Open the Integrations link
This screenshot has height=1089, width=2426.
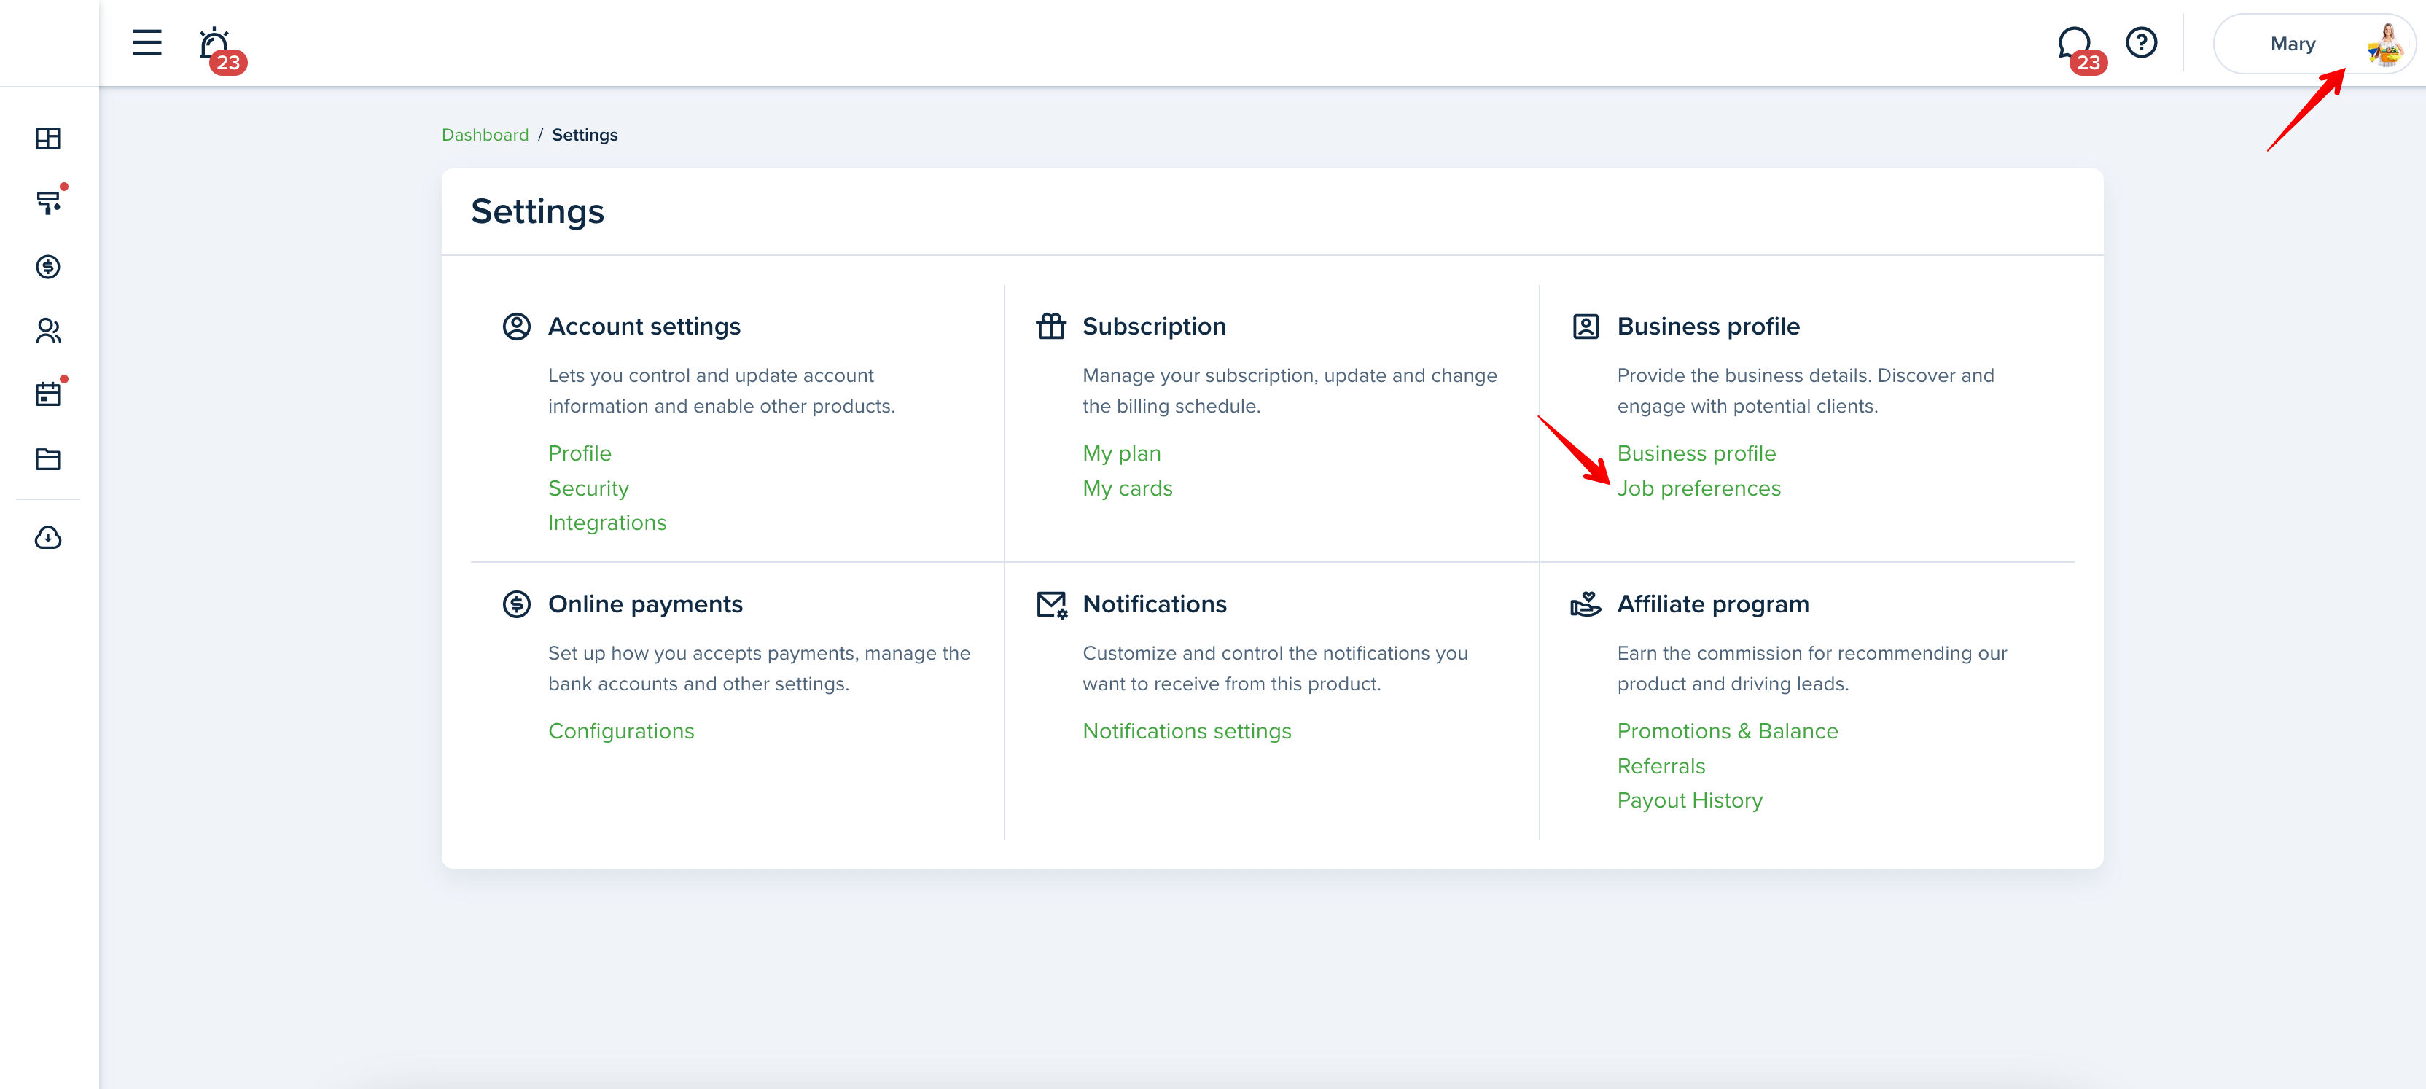coord(607,523)
